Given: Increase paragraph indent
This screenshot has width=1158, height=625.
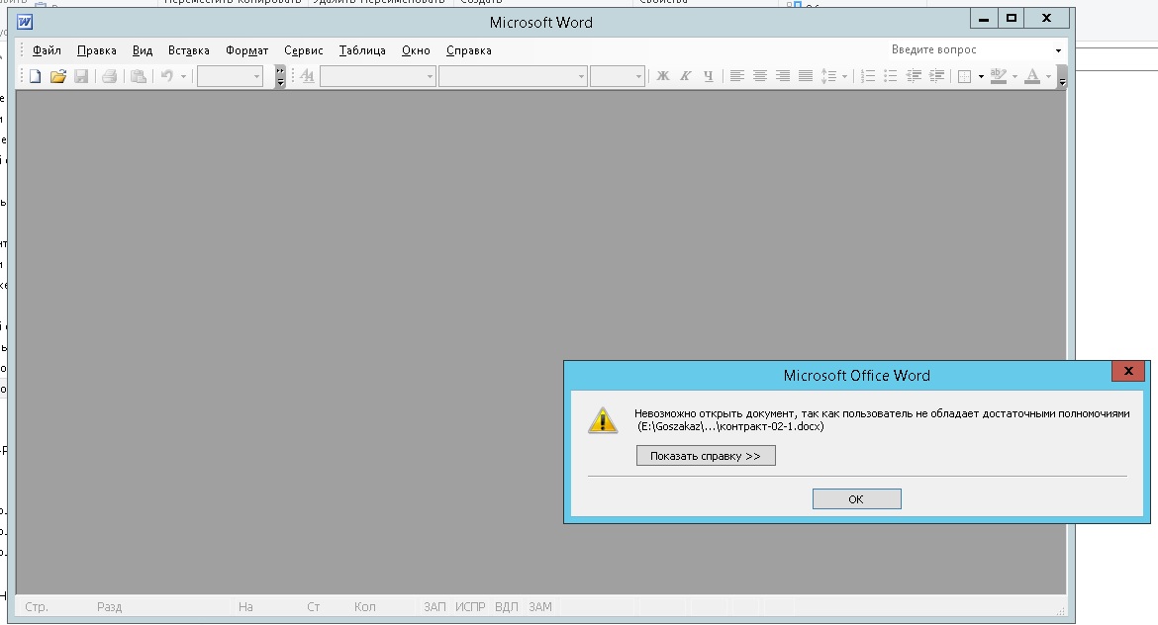Looking at the screenshot, I should (x=936, y=76).
